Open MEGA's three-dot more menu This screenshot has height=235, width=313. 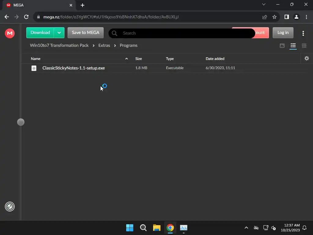303,33
